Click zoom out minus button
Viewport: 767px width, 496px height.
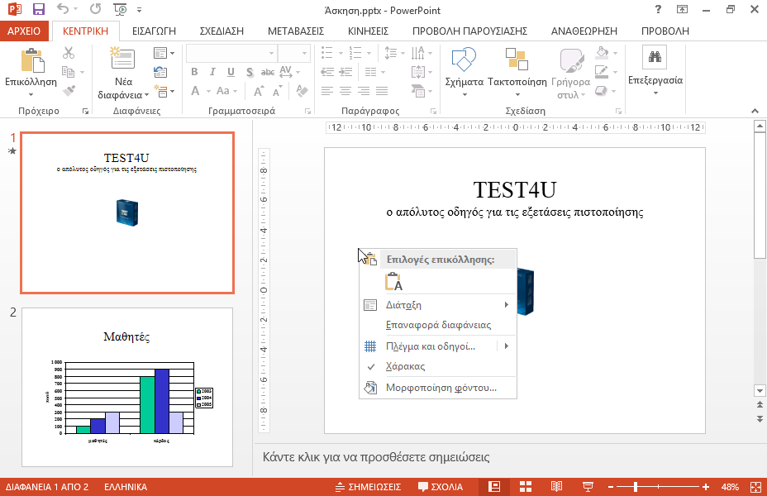tap(611, 487)
